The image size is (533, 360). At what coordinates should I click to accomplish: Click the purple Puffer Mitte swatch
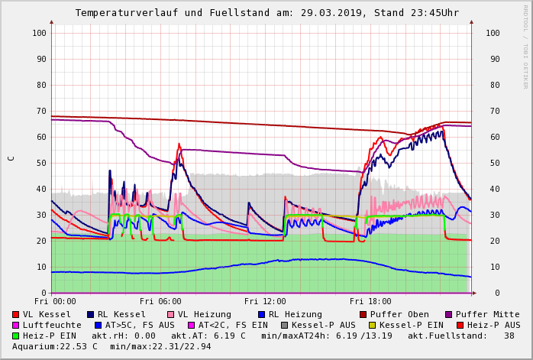coord(448,314)
